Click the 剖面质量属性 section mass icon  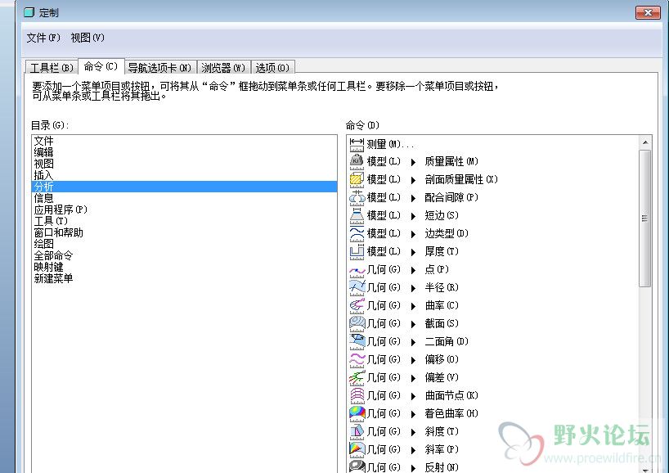357,179
